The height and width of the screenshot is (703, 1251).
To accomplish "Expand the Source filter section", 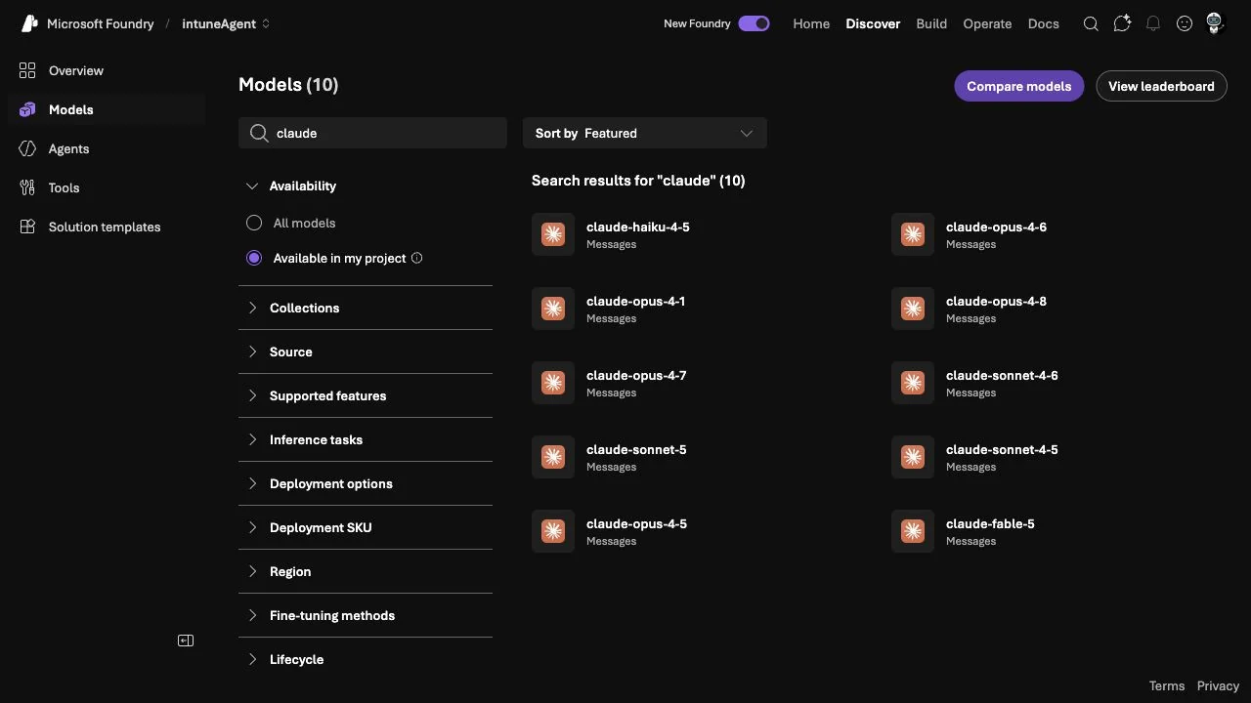I will [x=366, y=351].
